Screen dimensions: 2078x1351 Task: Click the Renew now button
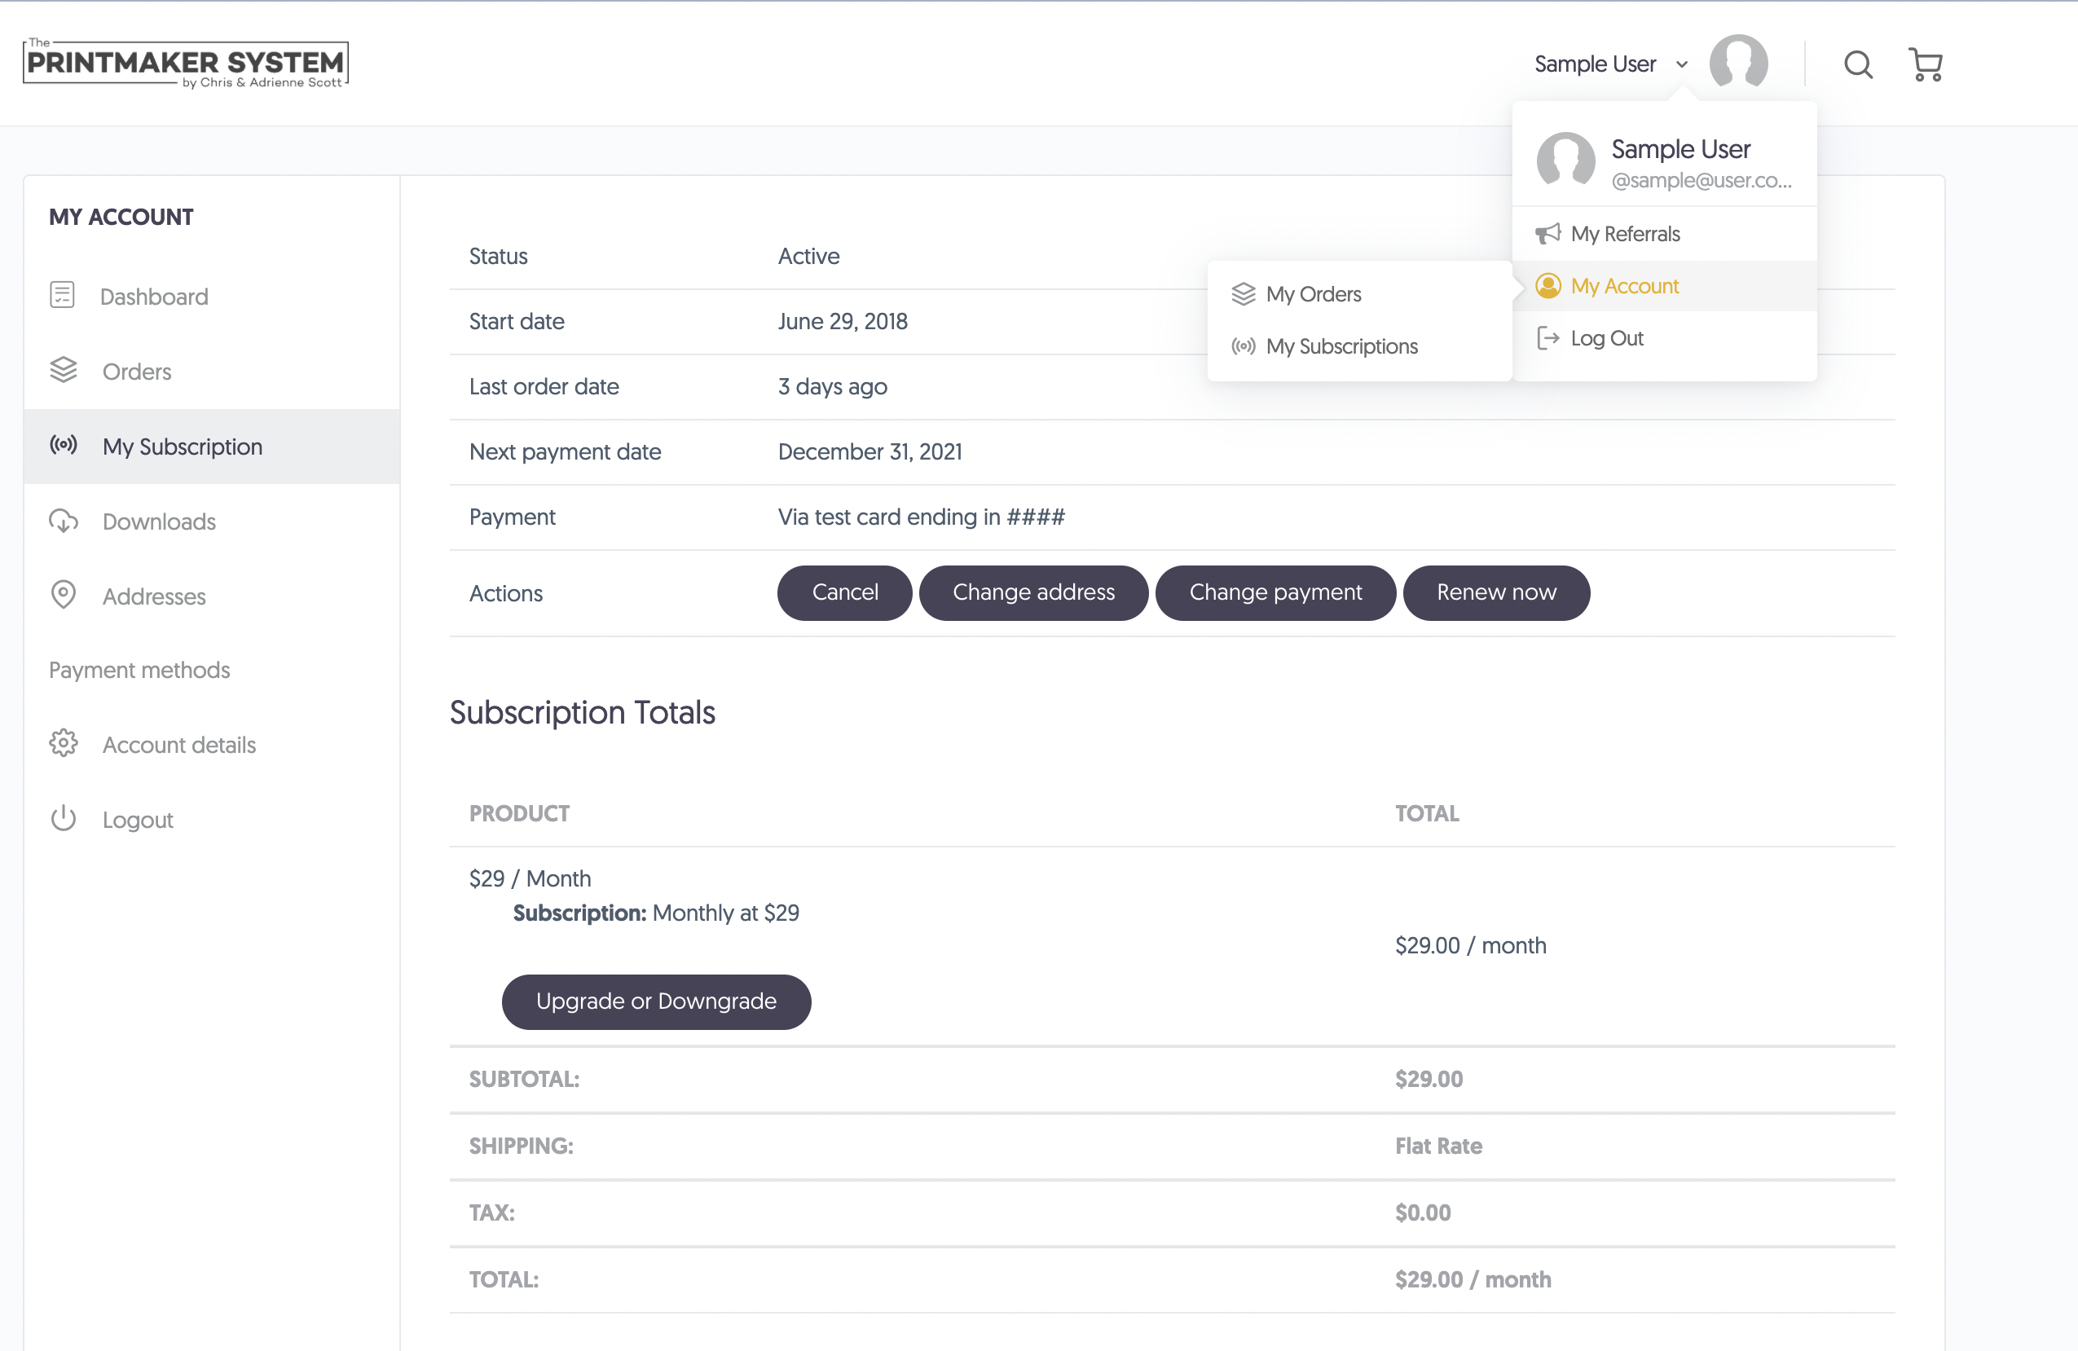1495,593
